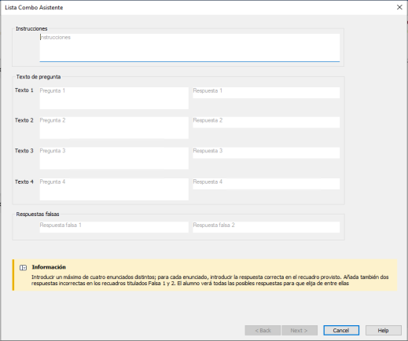Select the Respuesta 3 input
Screen dimensions: 408x341
pos(266,152)
